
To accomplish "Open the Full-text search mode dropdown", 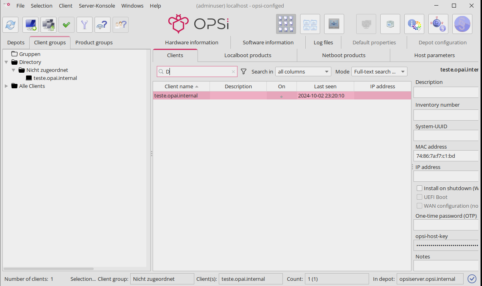I will click(379, 71).
